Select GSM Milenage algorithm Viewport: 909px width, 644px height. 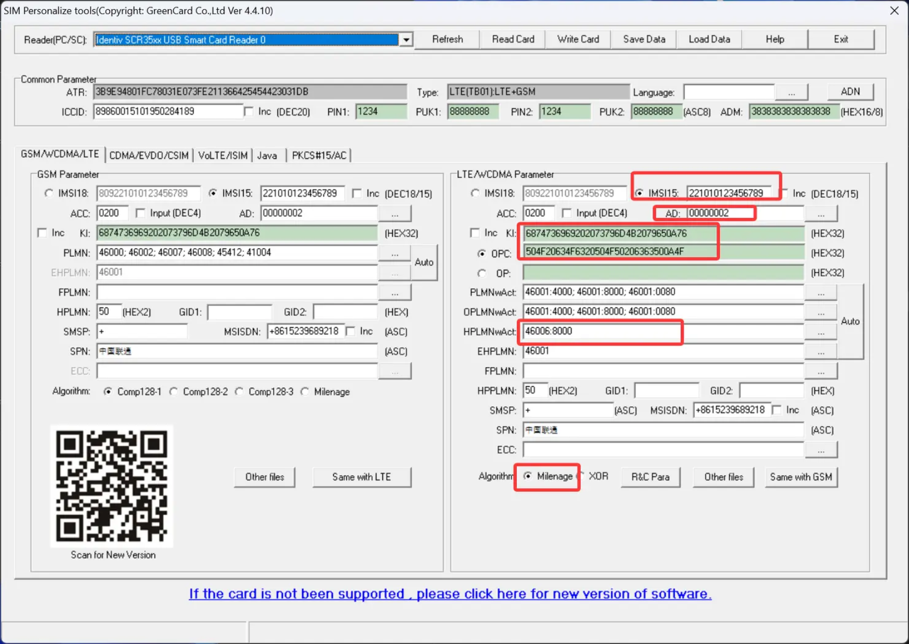pos(304,392)
